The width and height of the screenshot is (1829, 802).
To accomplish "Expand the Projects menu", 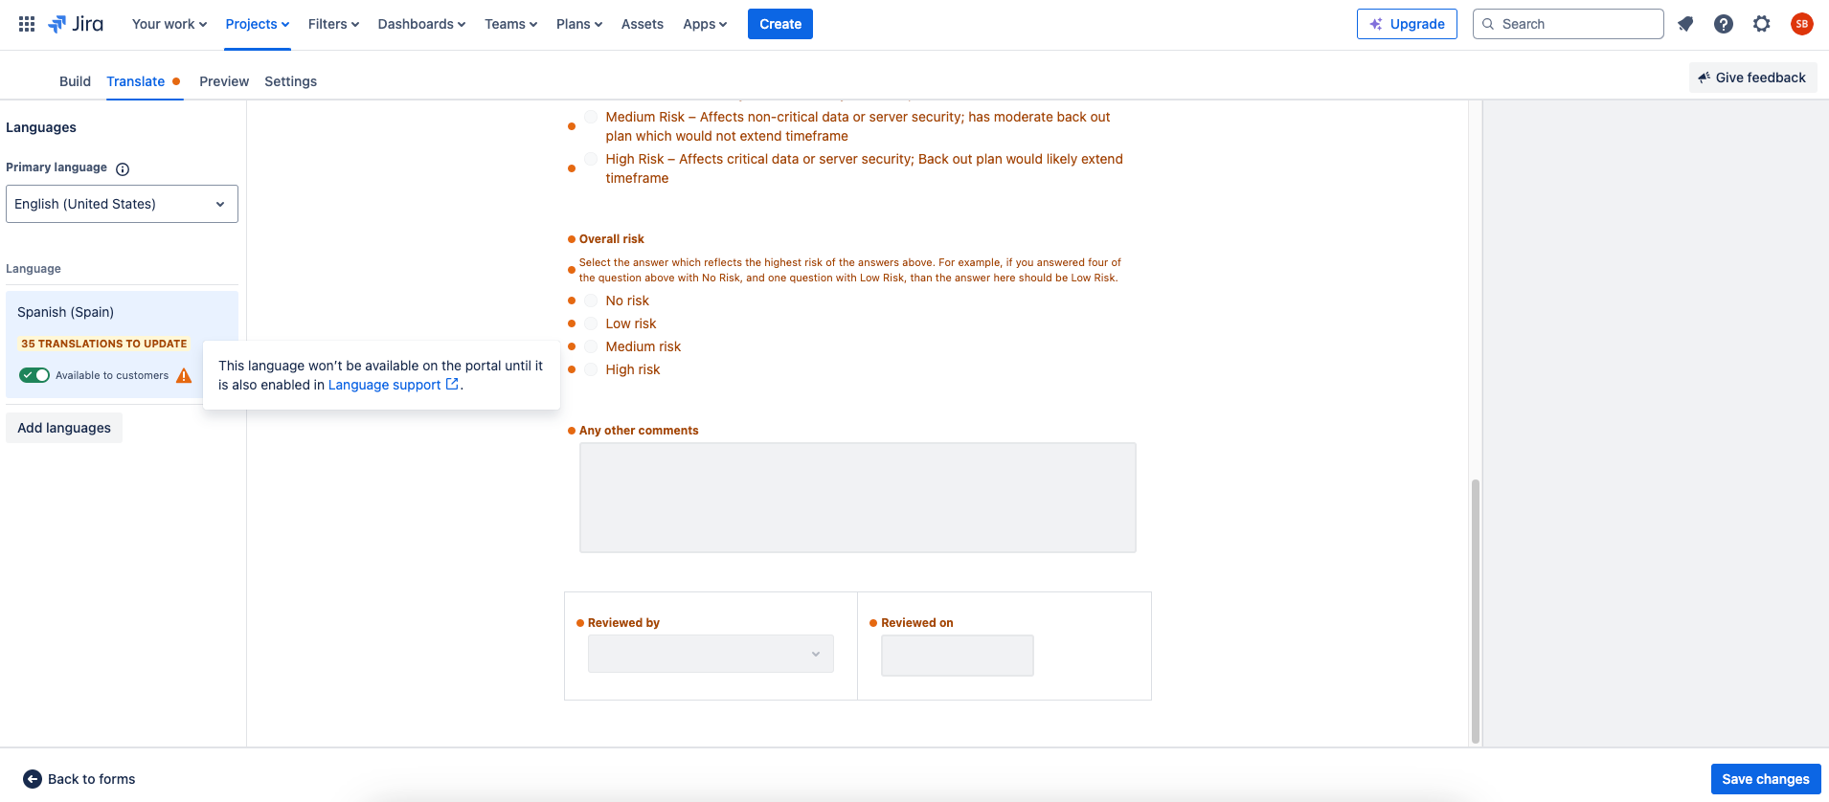I will point(257,24).
